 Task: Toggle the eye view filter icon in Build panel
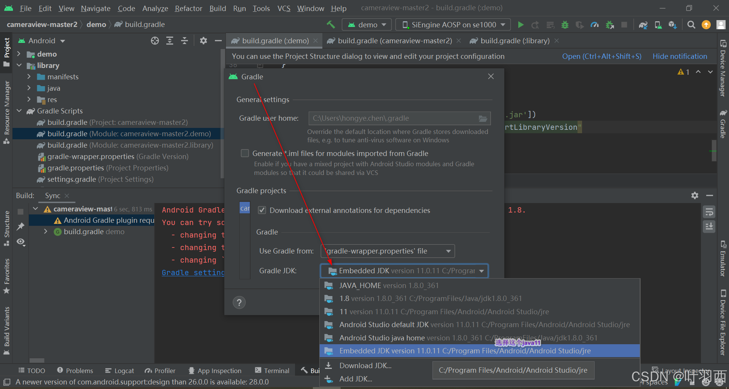tap(21, 242)
